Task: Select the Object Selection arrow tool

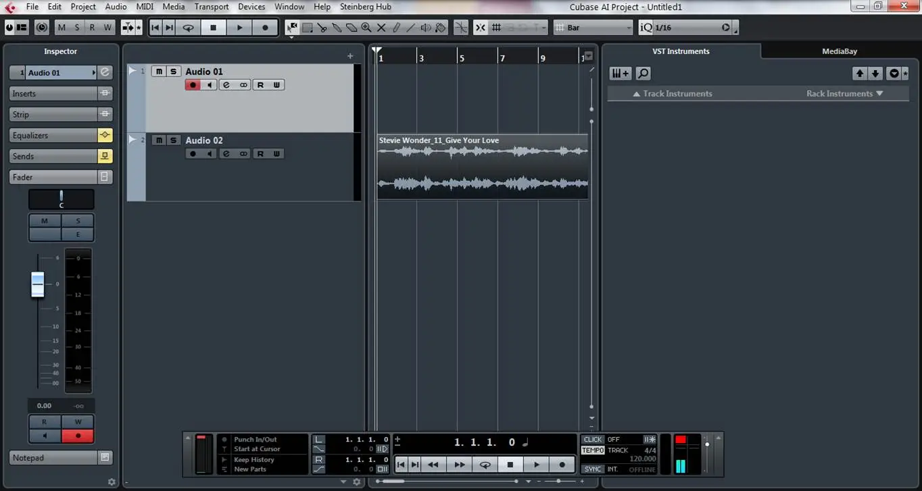Action: (x=292, y=28)
